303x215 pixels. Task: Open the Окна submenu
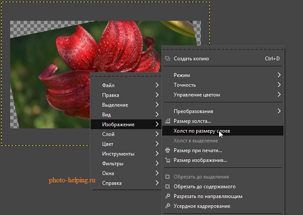pos(126,173)
